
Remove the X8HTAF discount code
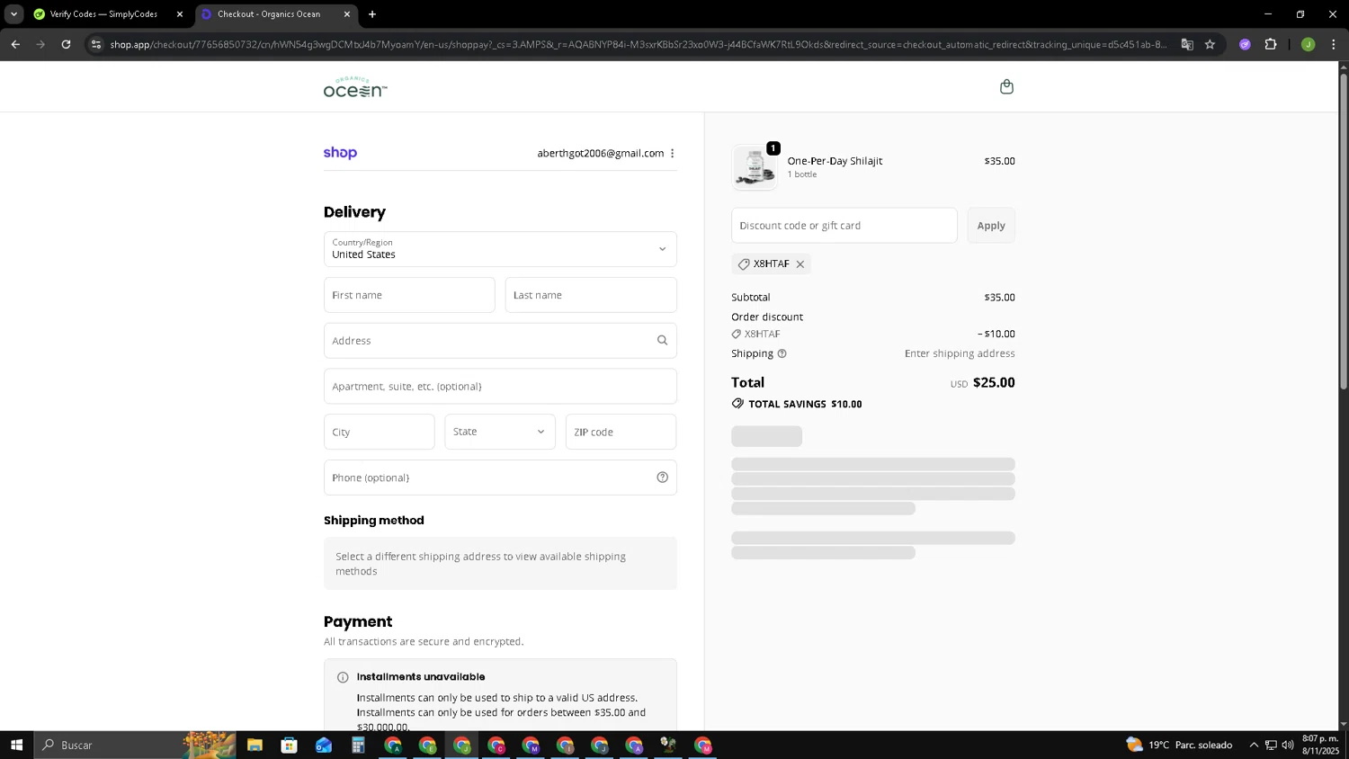800,264
